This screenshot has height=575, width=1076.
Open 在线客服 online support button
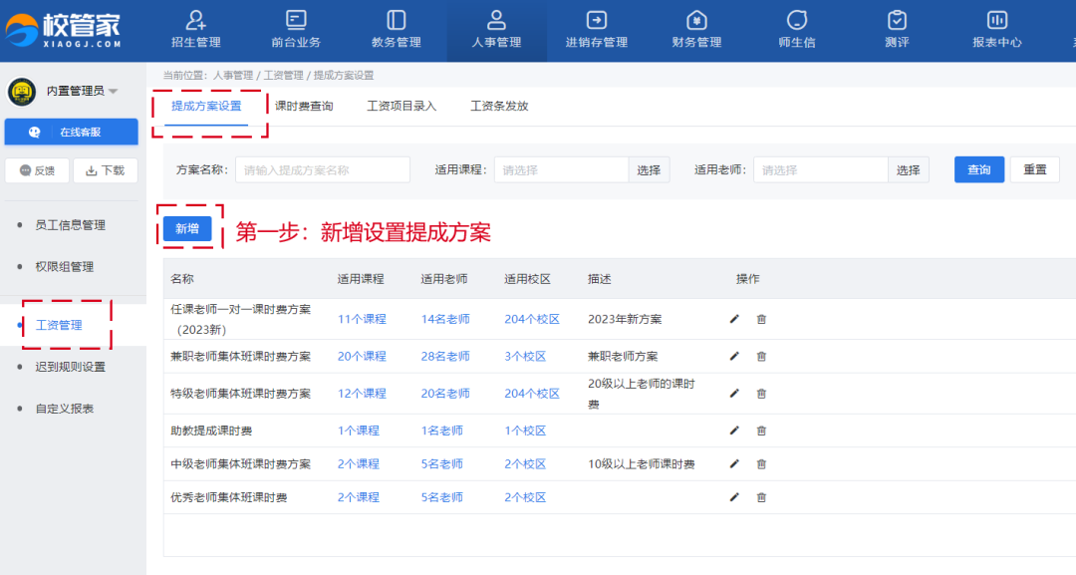(x=72, y=132)
